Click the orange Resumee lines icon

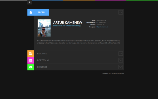31,54
